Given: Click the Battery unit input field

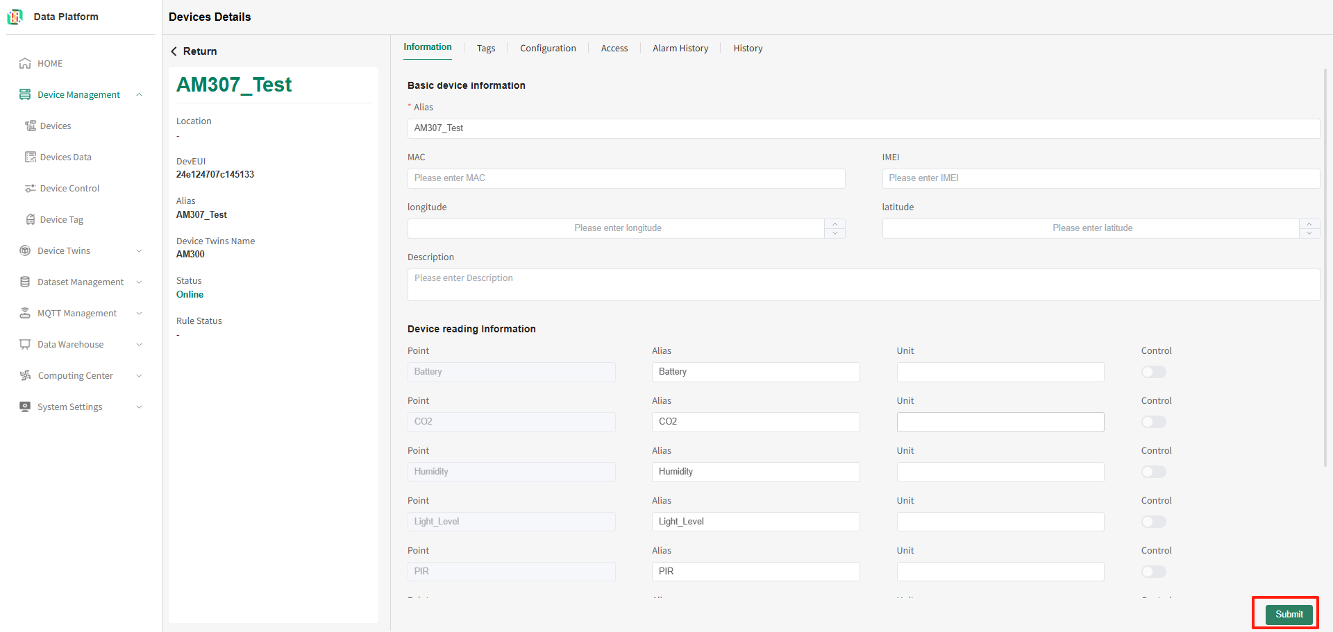Looking at the screenshot, I should click(1000, 372).
